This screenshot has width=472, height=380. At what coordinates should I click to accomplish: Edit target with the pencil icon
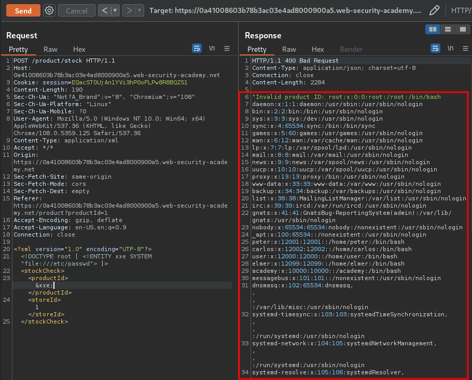(434, 10)
